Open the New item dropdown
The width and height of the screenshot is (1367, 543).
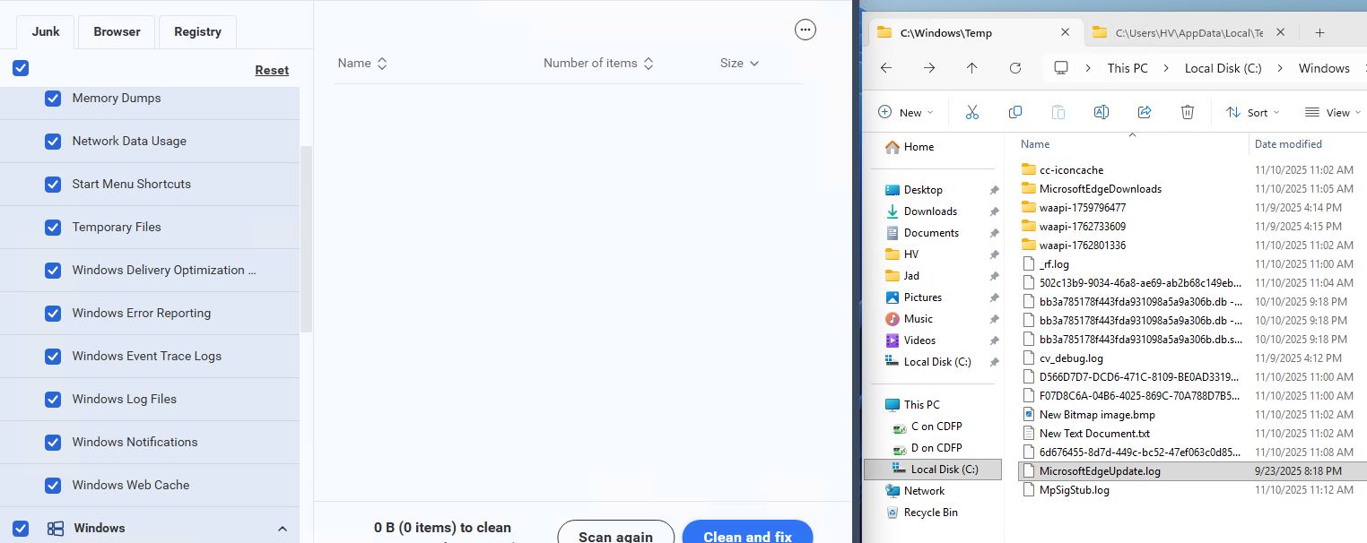point(905,112)
